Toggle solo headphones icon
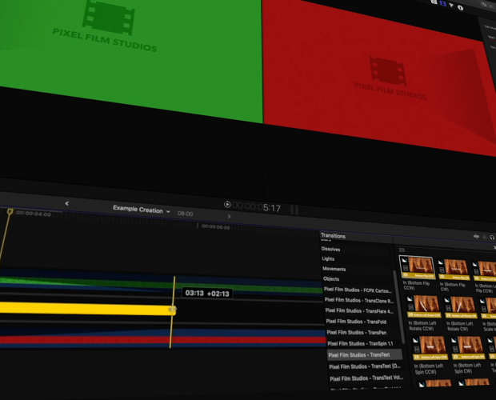The width and height of the screenshot is (496, 400). (x=492, y=237)
